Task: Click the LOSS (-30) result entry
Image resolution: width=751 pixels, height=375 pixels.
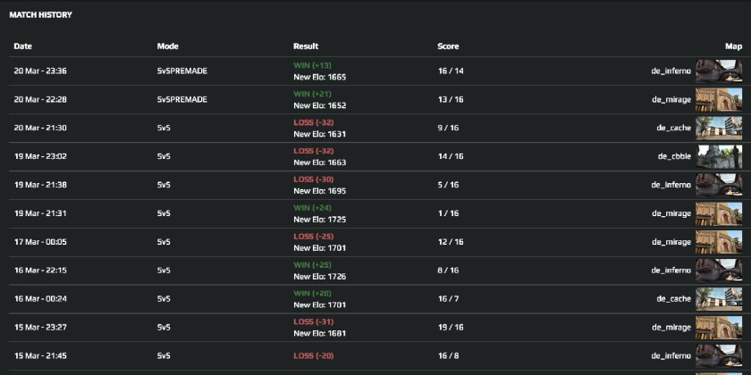Action: point(313,179)
